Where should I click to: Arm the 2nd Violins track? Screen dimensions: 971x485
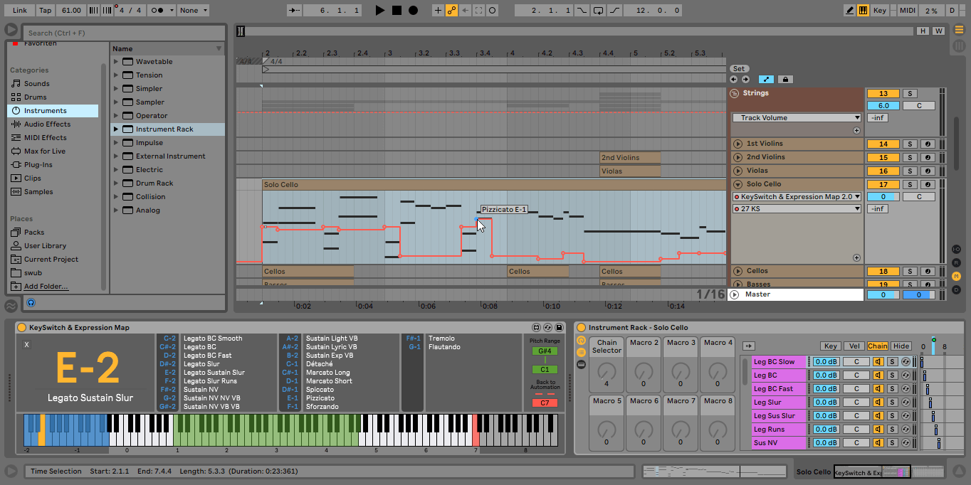click(928, 157)
